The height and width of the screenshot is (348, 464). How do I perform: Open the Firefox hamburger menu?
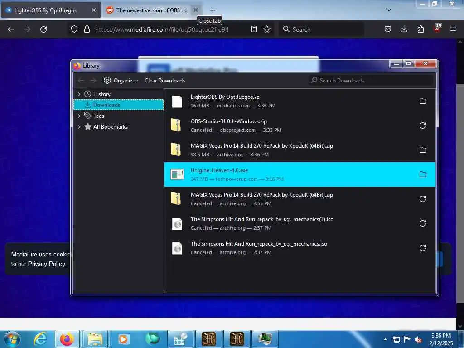click(453, 29)
